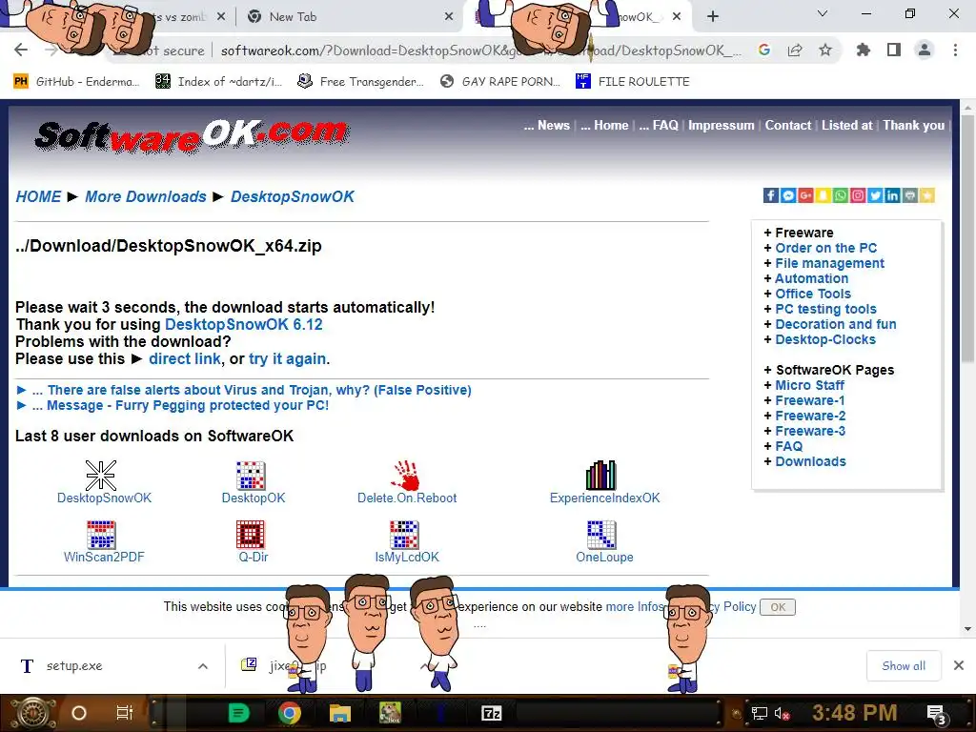Open the Thank you menu item

click(x=913, y=125)
